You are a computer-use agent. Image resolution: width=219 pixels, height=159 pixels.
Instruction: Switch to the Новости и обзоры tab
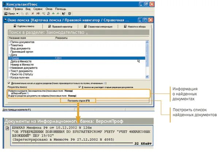[135, 27]
